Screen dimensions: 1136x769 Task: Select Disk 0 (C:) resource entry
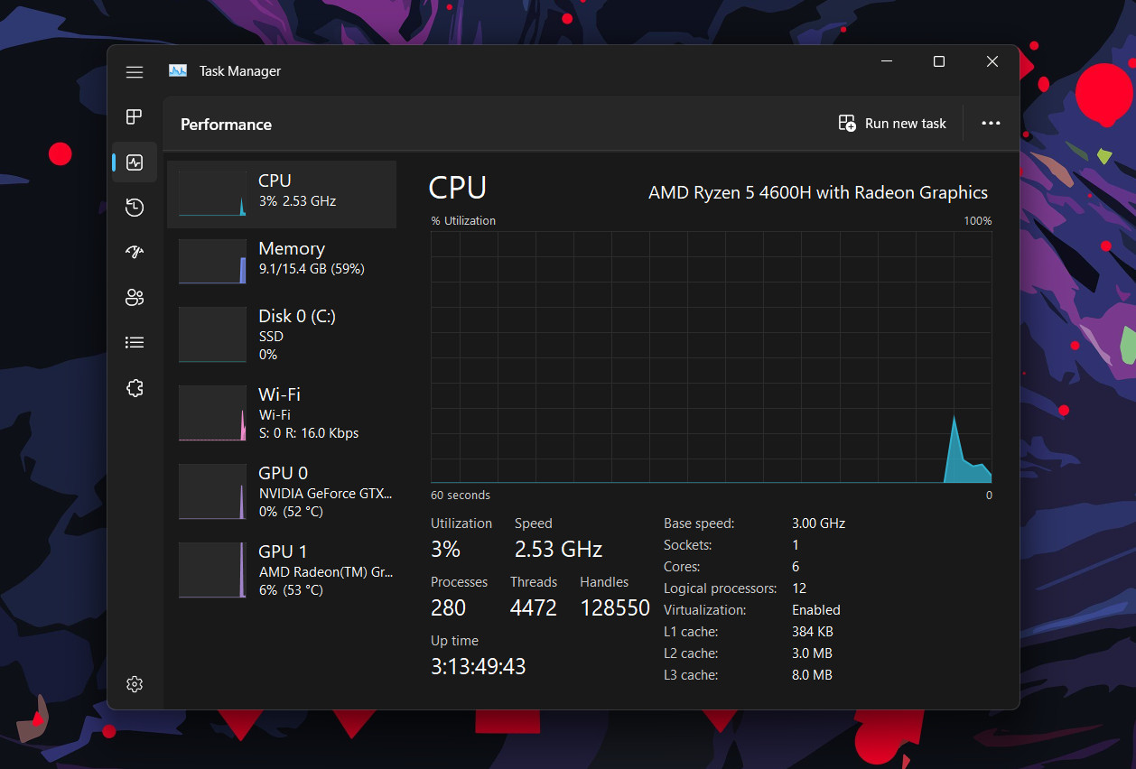tap(282, 334)
